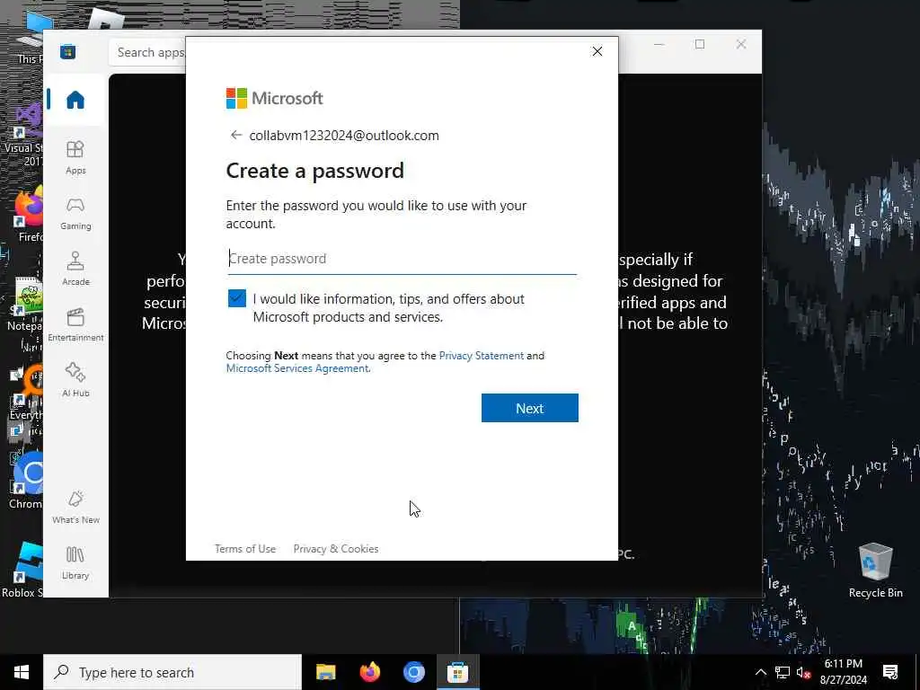Open the Windows Start menu
This screenshot has width=920, height=690.
pos(22,672)
